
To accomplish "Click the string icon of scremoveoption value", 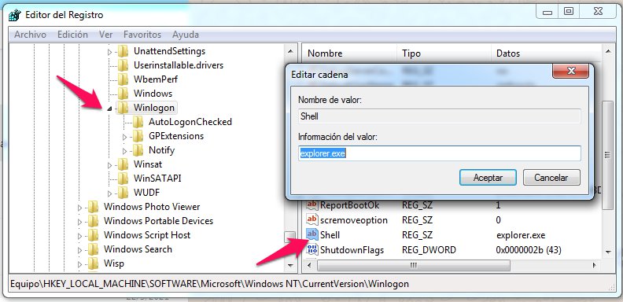I will 312,219.
